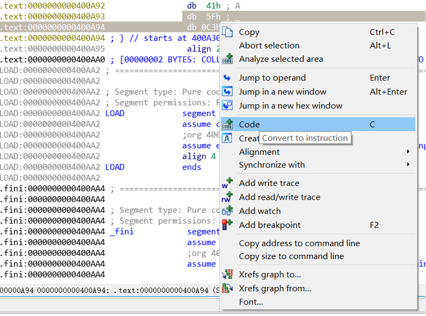426x316 pixels.
Task: Click the 'segment' keyword on the LOAD line
Action: coord(199,113)
